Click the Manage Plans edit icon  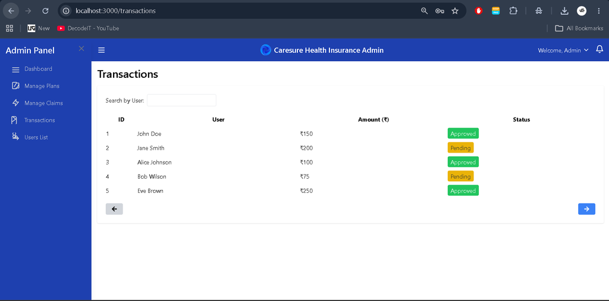15,85
